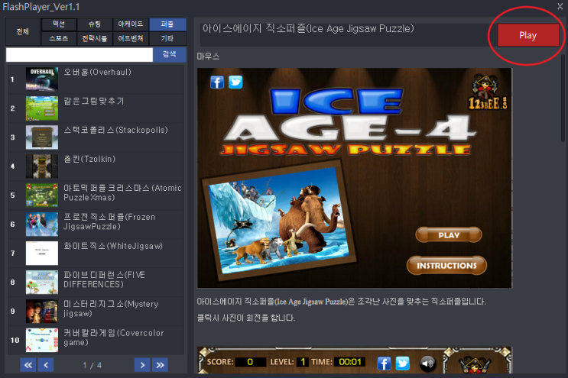This screenshot has height=378, width=568.
Task: Close FlashPlayer window with X
Action: pyautogui.click(x=560, y=6)
